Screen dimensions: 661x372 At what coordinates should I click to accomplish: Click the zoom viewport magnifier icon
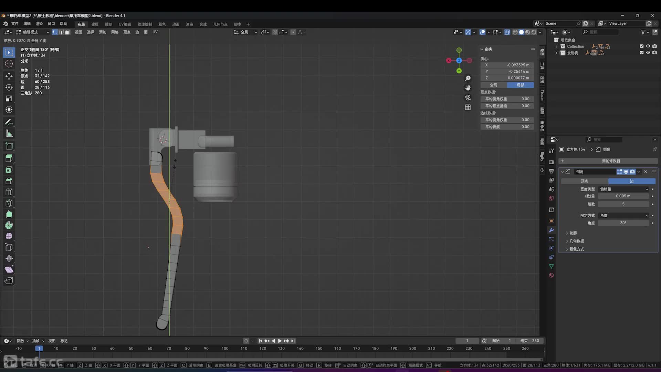coord(468,78)
